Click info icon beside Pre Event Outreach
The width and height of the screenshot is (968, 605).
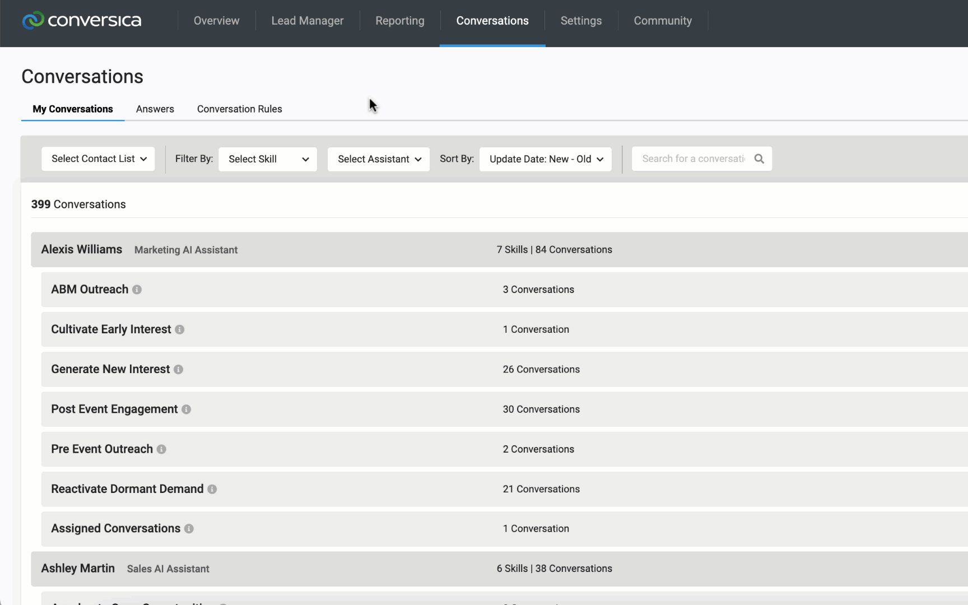tap(161, 449)
